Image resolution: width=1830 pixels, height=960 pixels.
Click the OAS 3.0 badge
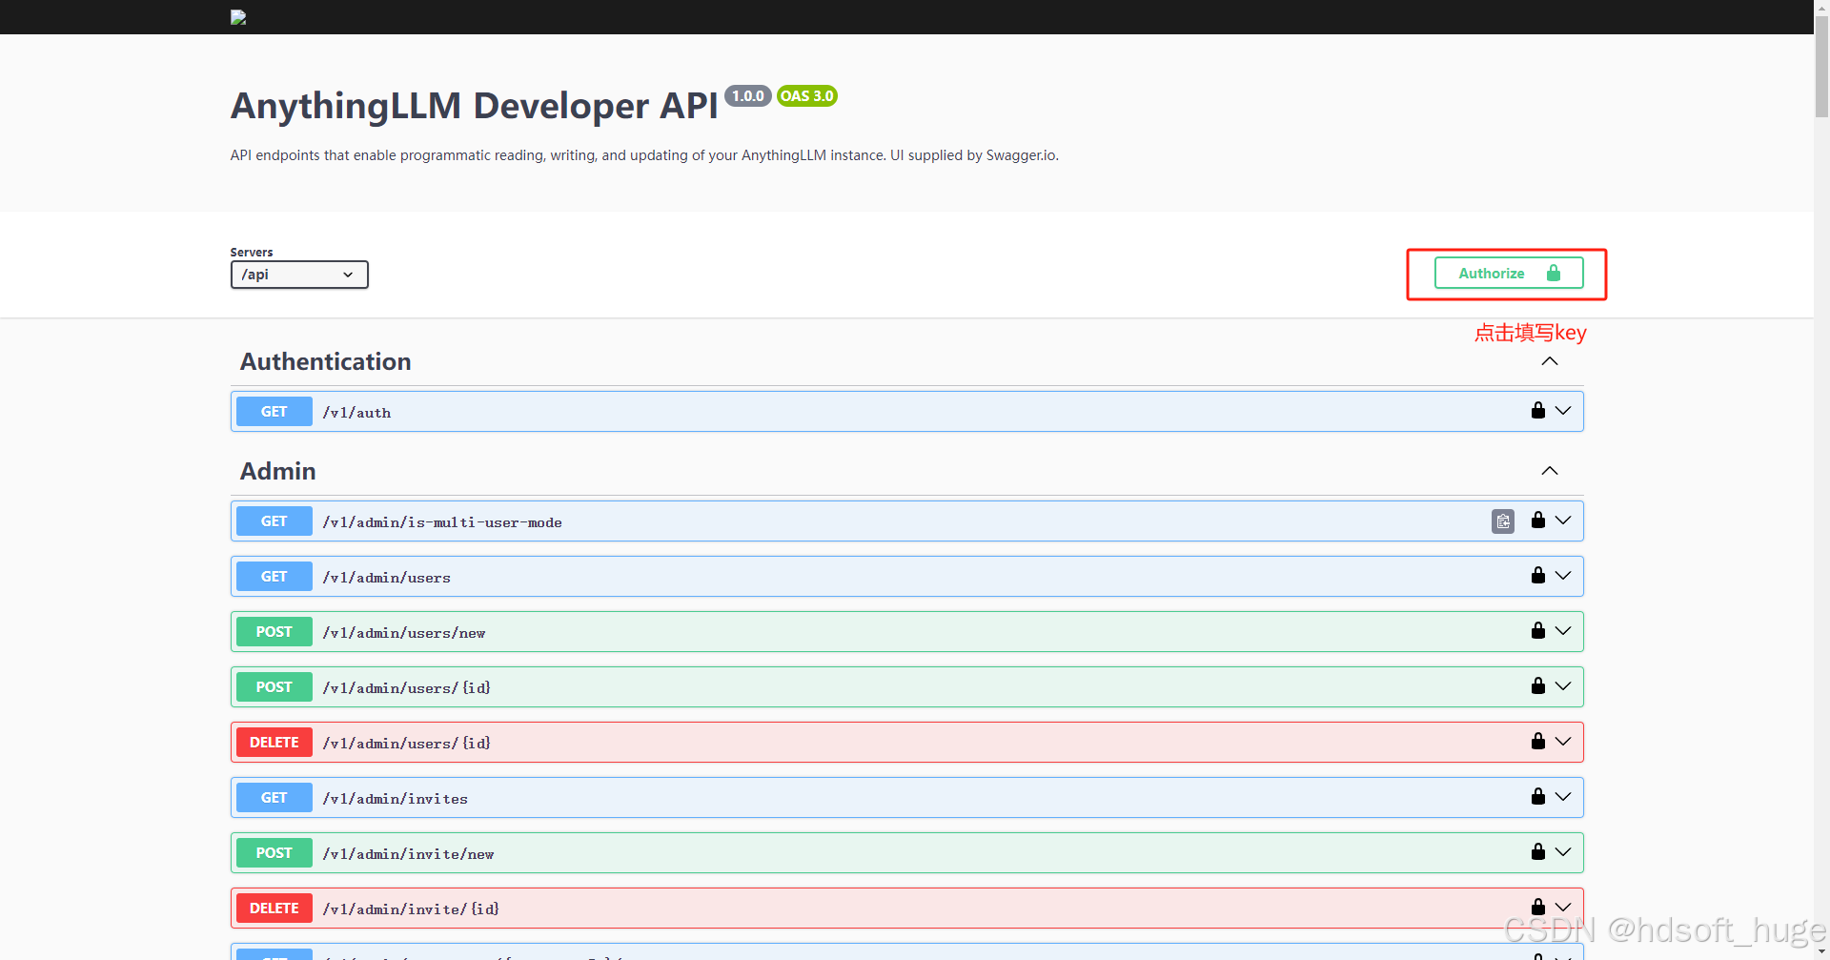click(x=807, y=95)
